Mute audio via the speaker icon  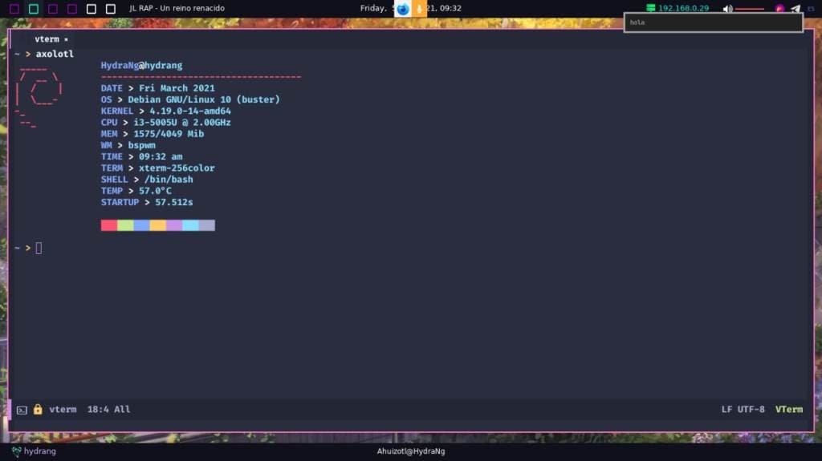727,9
